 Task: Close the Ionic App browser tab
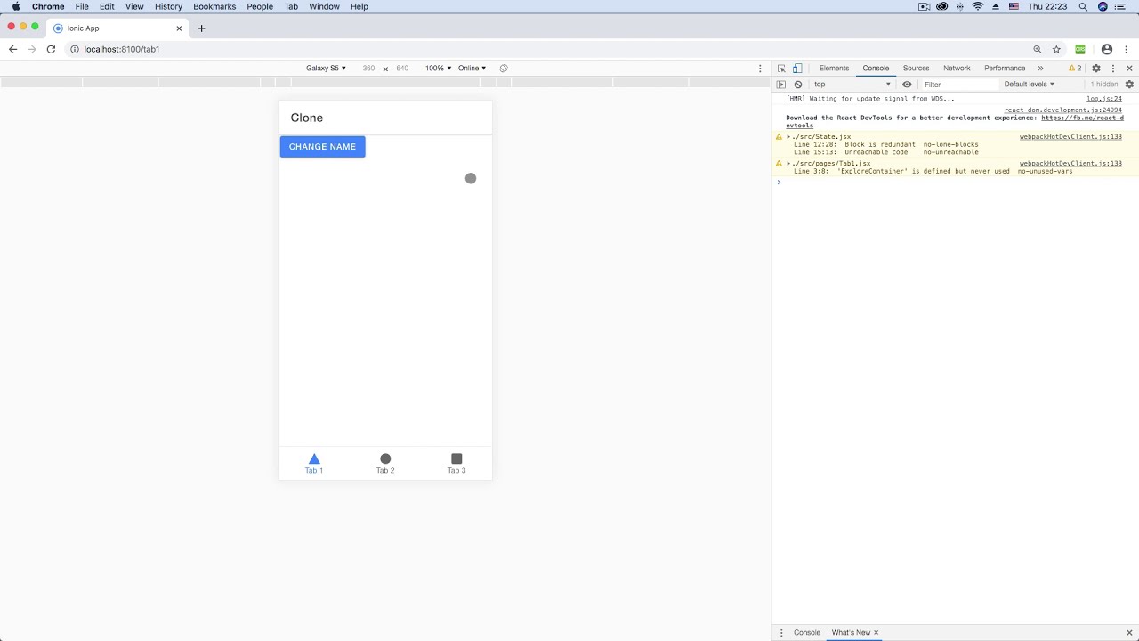coord(179,28)
